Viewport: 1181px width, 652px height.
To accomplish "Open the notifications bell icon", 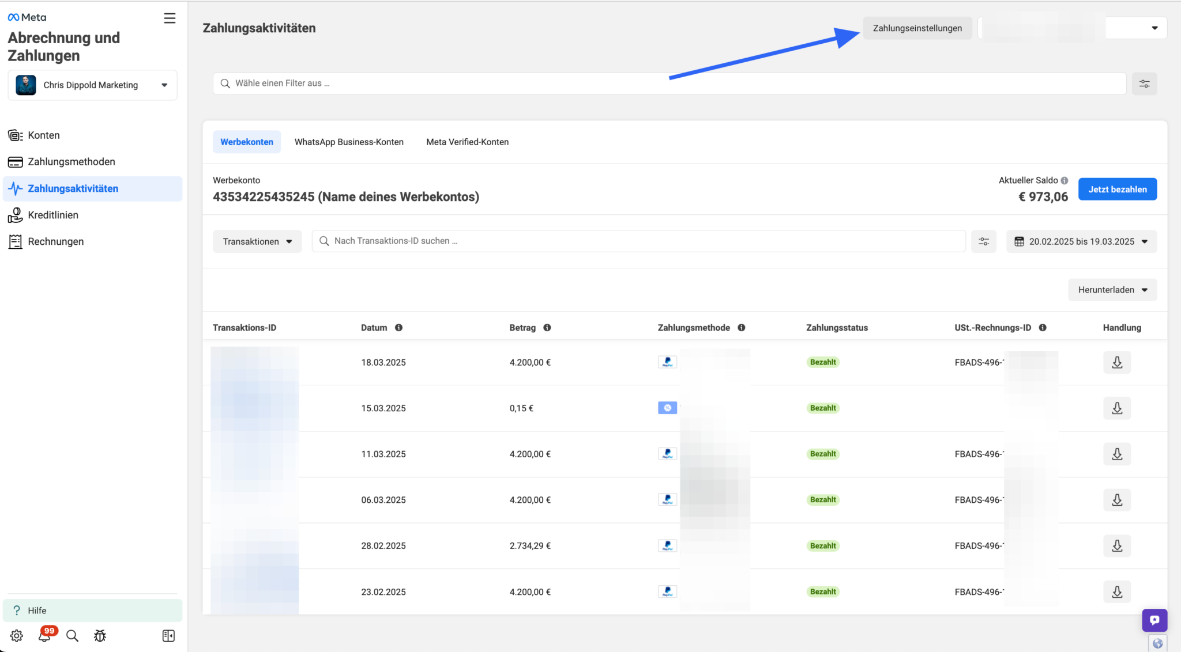I will coord(44,636).
